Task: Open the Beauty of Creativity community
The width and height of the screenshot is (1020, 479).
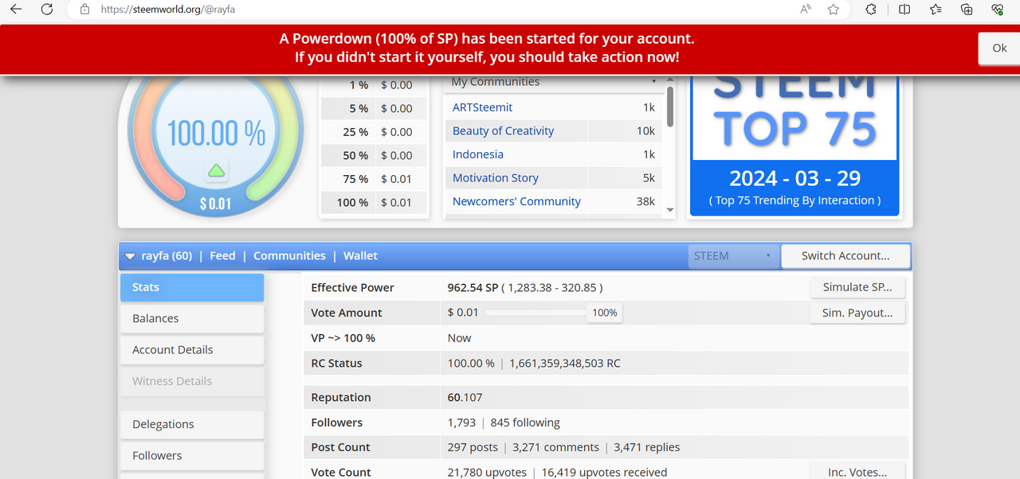Action: [x=503, y=130]
